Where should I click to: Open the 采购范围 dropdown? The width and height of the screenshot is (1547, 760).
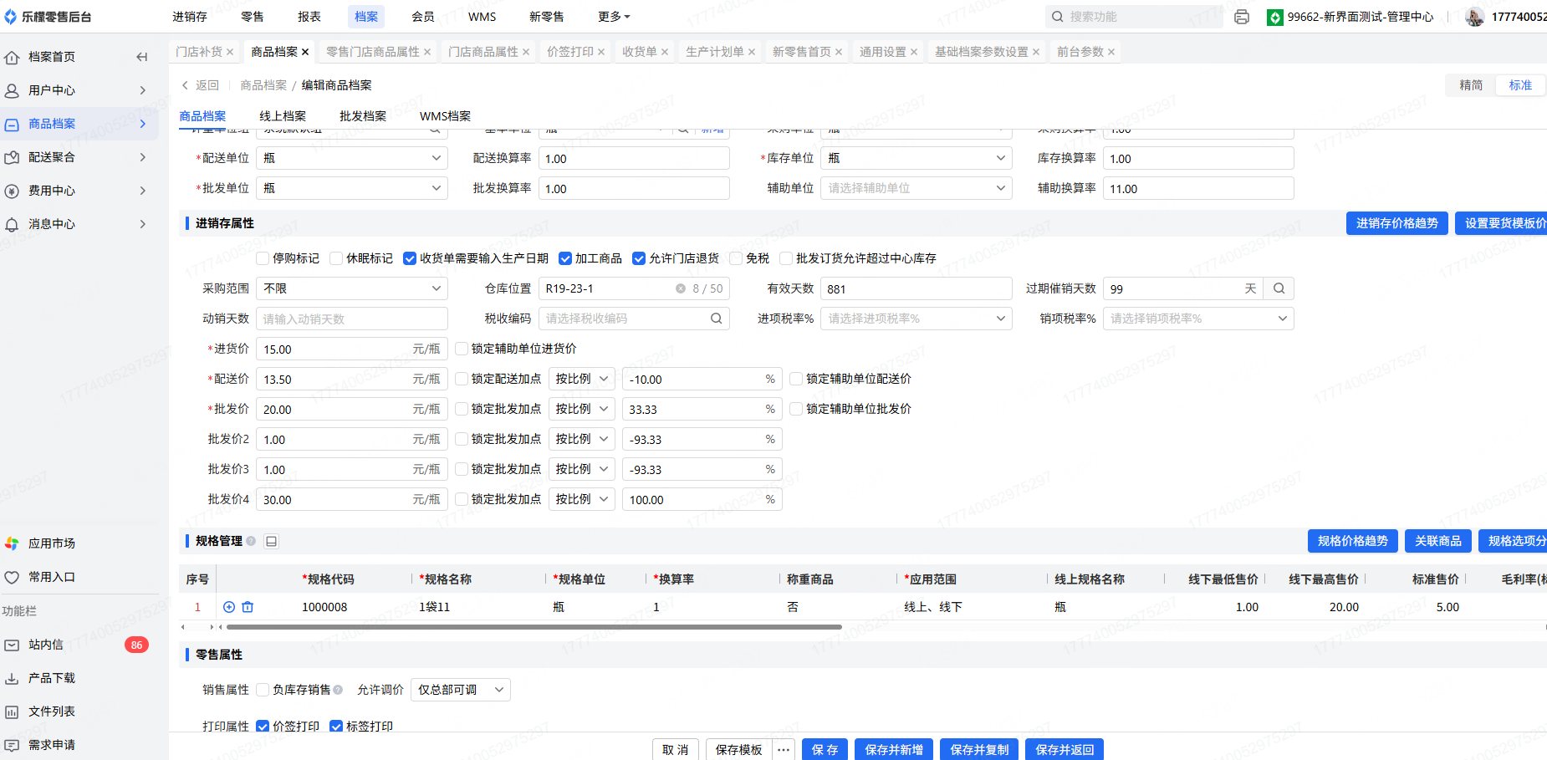pos(351,288)
